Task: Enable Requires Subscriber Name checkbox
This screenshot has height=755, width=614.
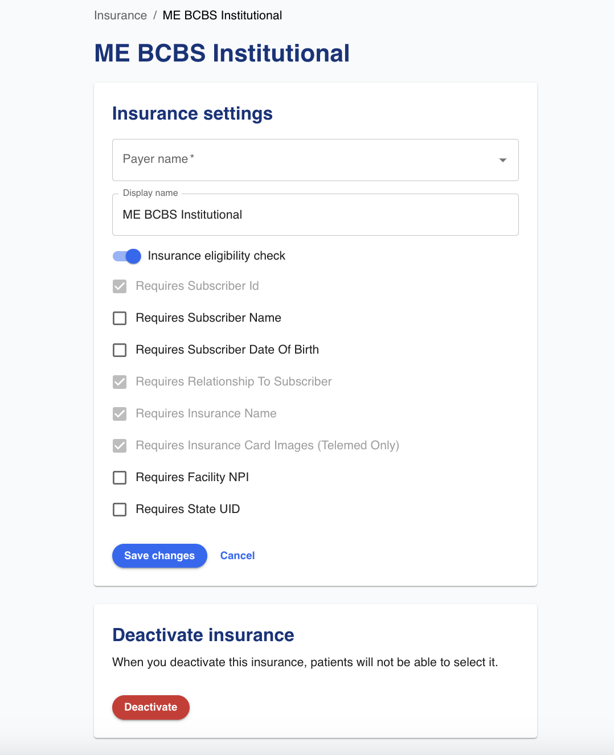Action: pos(120,318)
